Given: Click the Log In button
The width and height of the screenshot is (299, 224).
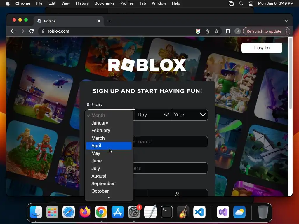Looking at the screenshot, I should point(262,48).
